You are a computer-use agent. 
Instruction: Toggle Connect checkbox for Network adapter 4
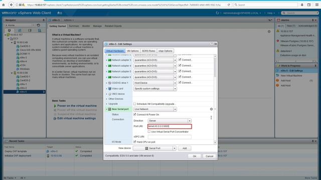click(x=180, y=65)
